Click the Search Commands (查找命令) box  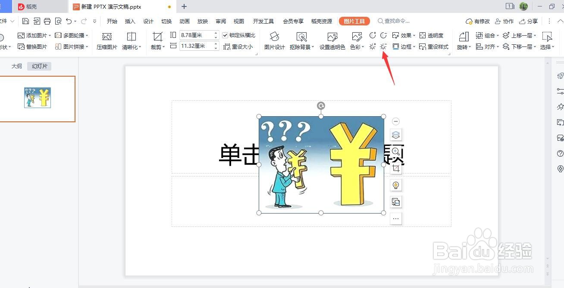point(393,21)
